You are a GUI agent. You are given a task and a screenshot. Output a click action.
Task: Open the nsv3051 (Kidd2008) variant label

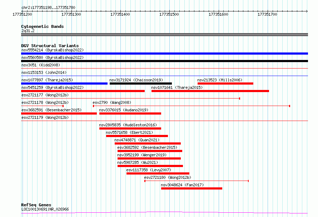[x=41, y=65]
